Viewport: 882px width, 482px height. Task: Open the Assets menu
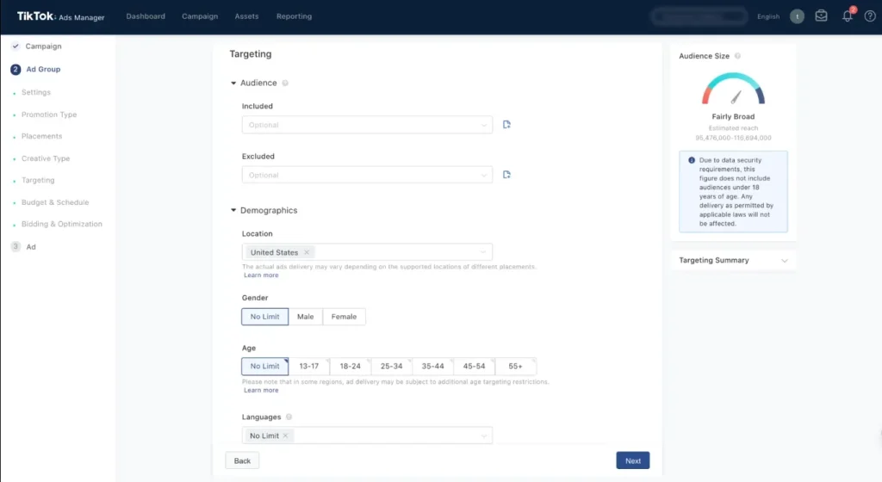click(x=246, y=16)
